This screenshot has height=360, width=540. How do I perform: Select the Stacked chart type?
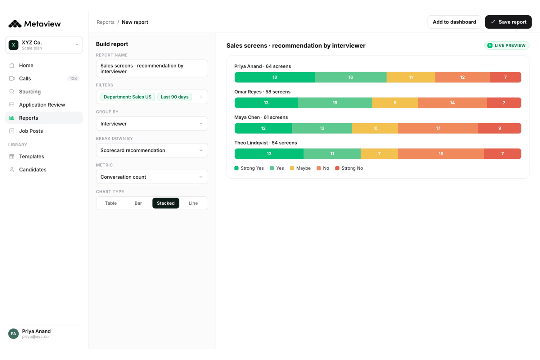click(166, 203)
